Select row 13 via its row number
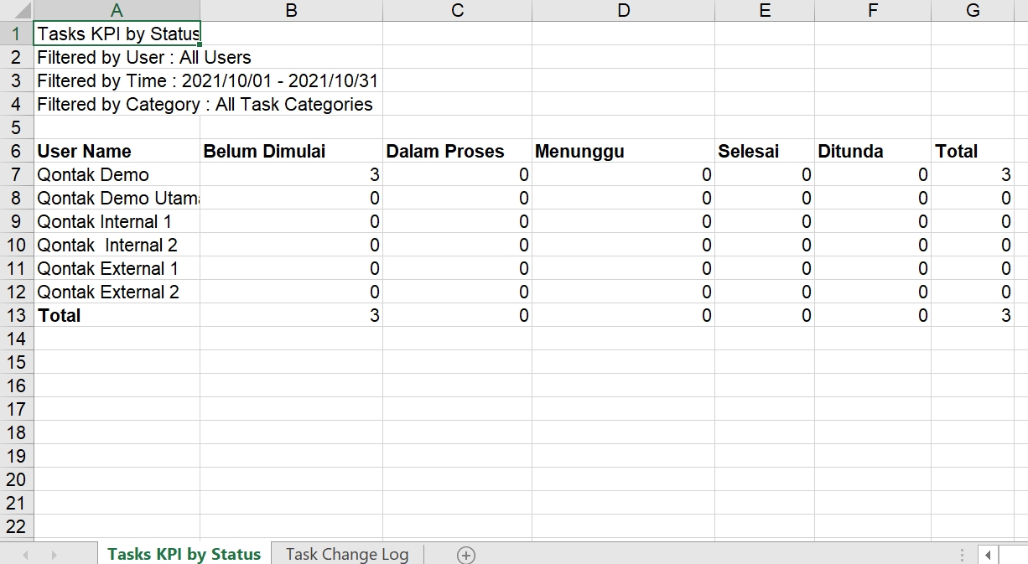The image size is (1028, 564). pos(15,315)
